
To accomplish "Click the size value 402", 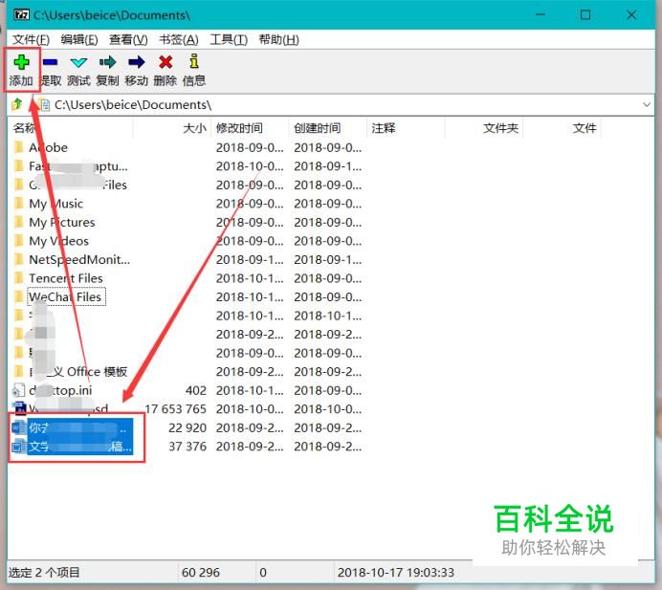I will 196,390.
